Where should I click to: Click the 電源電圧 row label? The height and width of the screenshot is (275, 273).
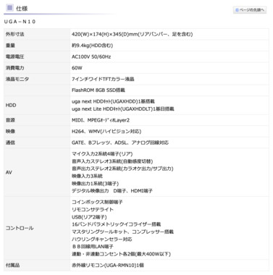pyautogui.click(x=15, y=56)
